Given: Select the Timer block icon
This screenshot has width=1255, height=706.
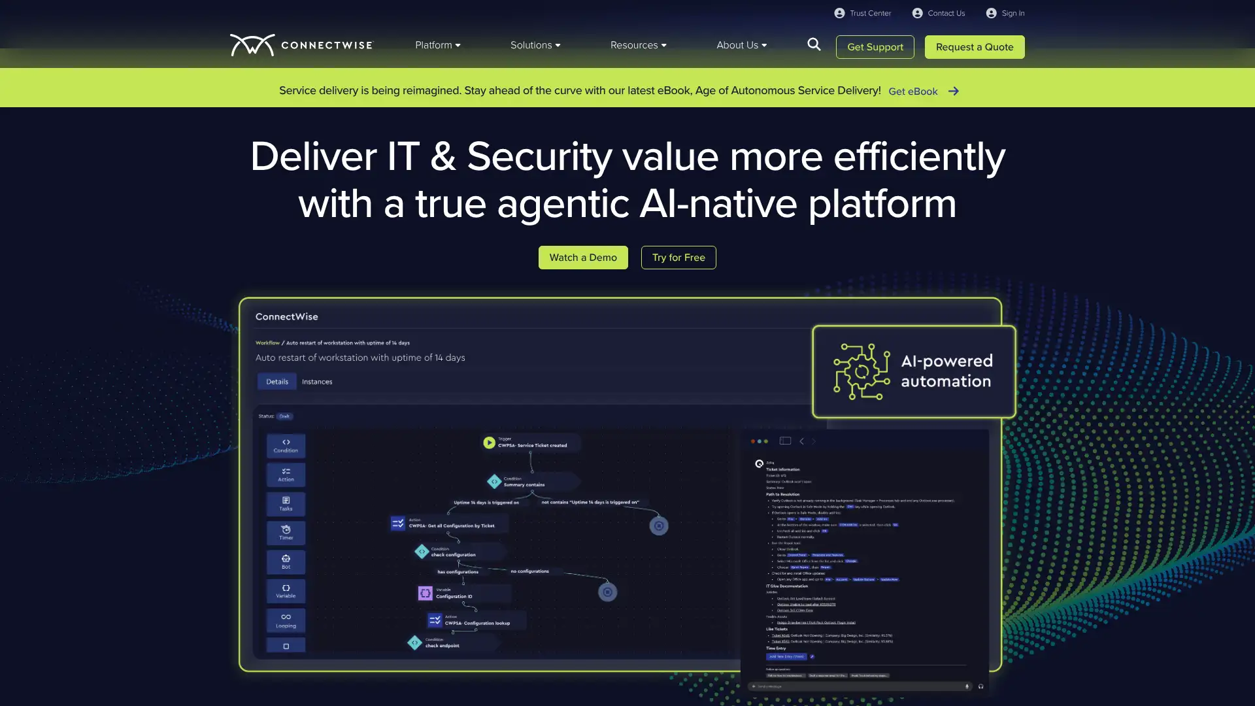Looking at the screenshot, I should (286, 533).
